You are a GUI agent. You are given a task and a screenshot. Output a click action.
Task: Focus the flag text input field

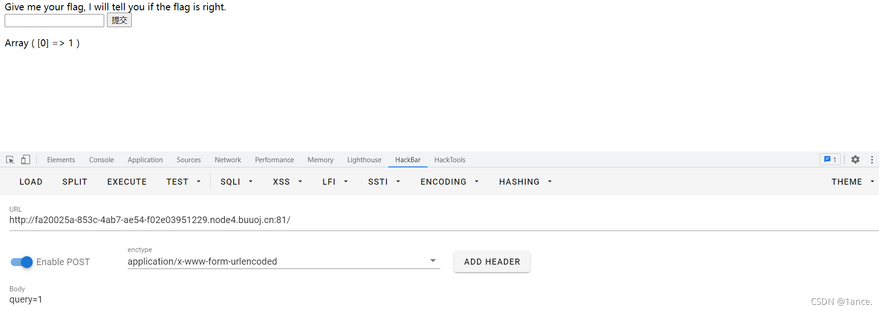point(54,21)
